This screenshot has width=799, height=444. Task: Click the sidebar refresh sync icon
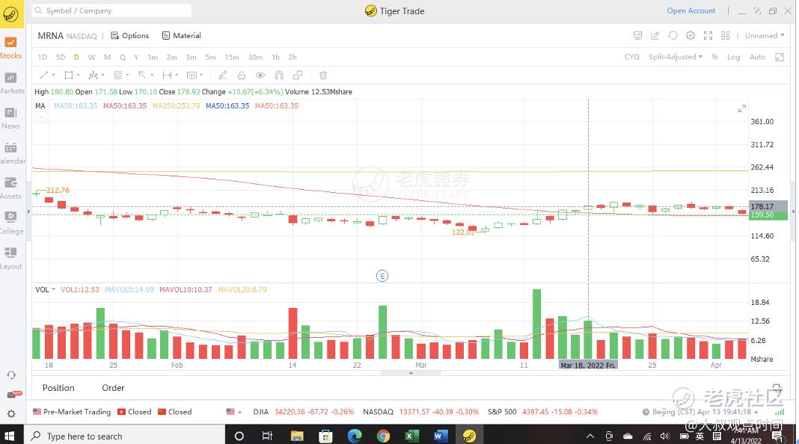[x=11, y=375]
